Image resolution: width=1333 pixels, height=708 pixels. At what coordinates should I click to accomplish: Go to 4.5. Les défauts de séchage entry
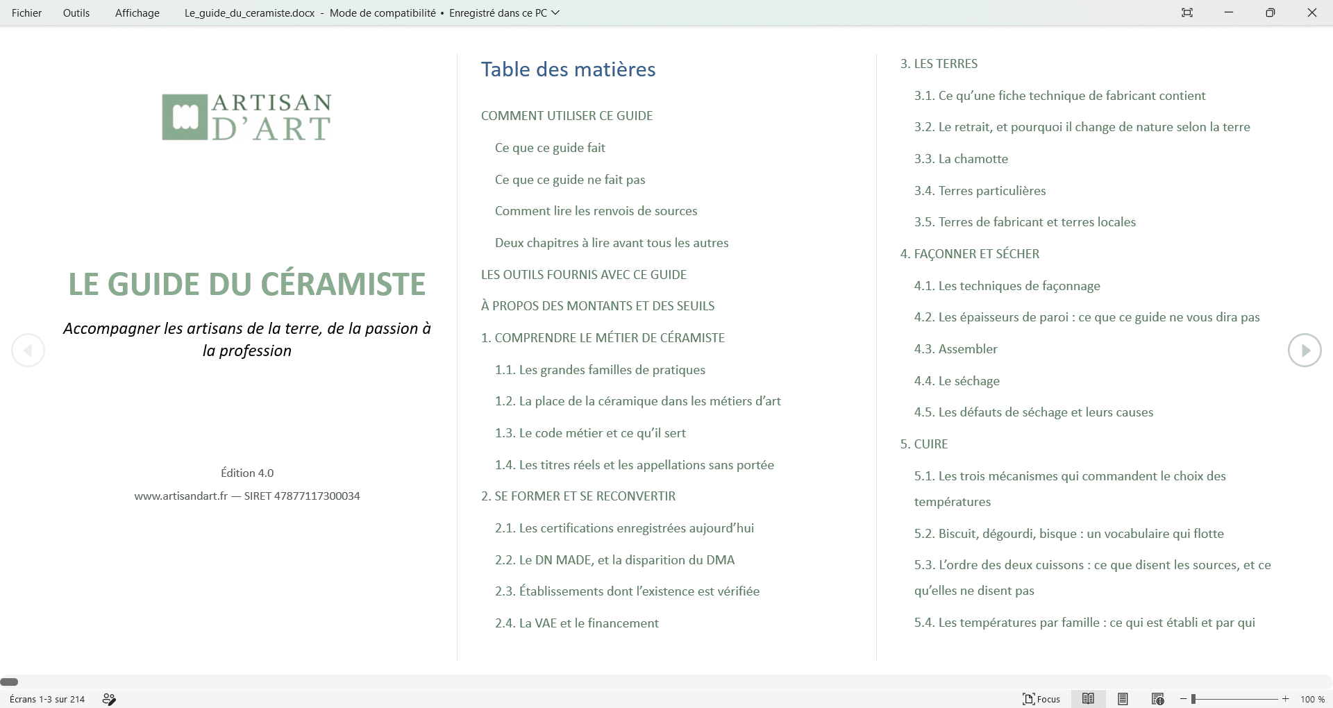point(1034,412)
